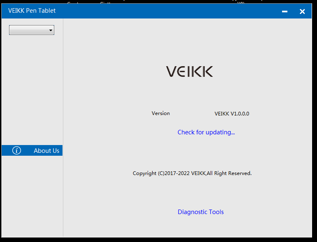The height and width of the screenshot is (242, 317).
Task: Close the VEIKK Pen Tablet window
Action: coord(302,12)
